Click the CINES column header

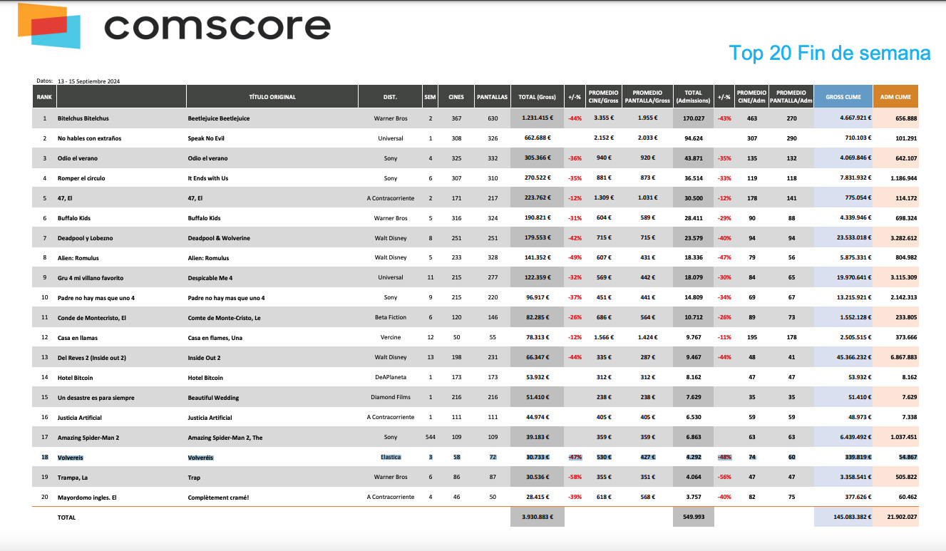(456, 96)
